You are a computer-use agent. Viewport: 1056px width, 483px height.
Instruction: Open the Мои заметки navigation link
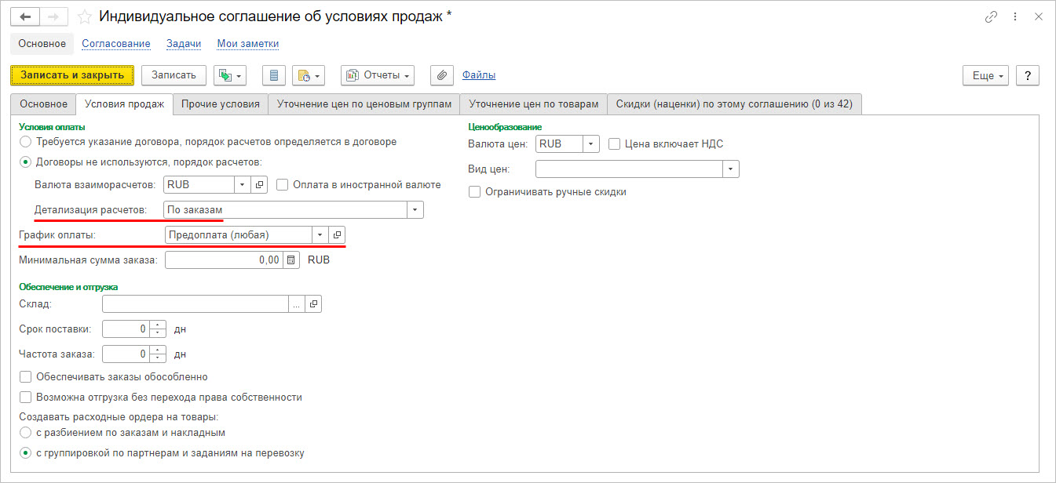[x=248, y=44]
